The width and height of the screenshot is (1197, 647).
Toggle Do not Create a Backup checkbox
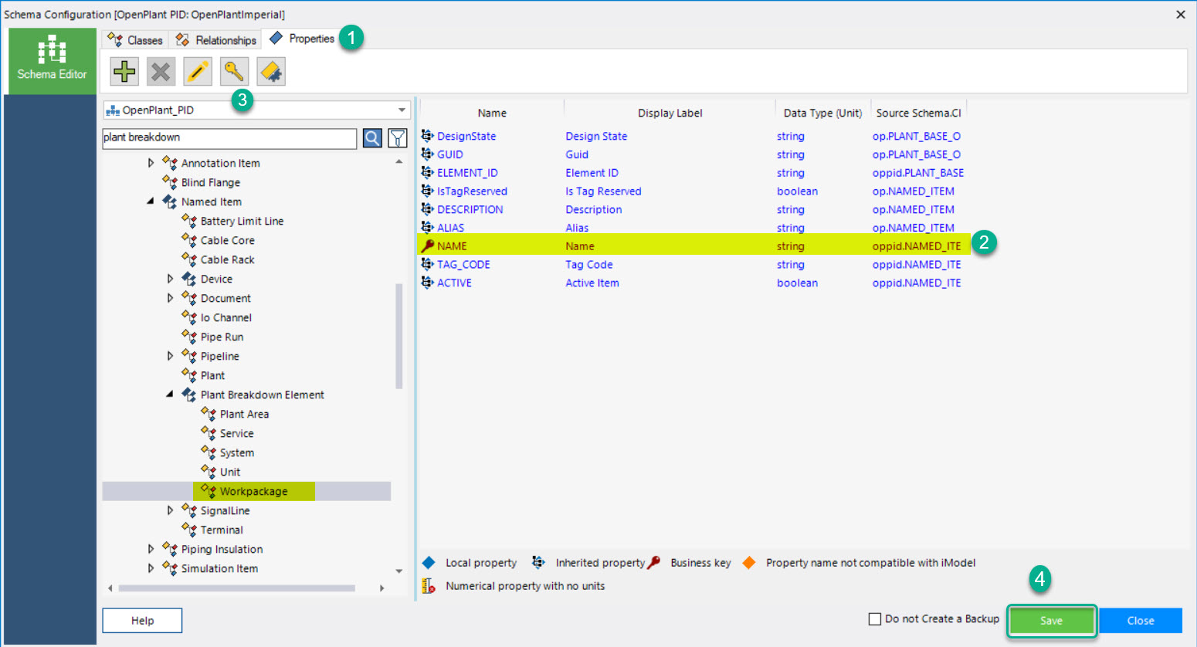coord(875,619)
